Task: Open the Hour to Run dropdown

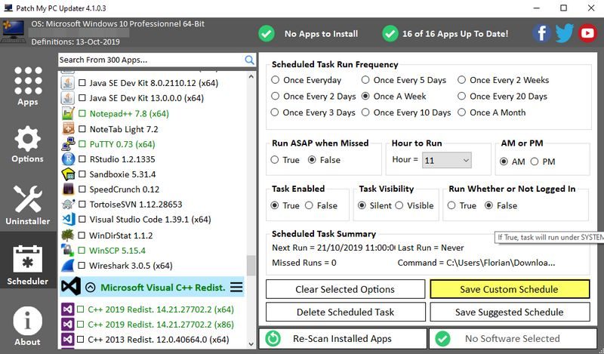Action: pyautogui.click(x=446, y=160)
